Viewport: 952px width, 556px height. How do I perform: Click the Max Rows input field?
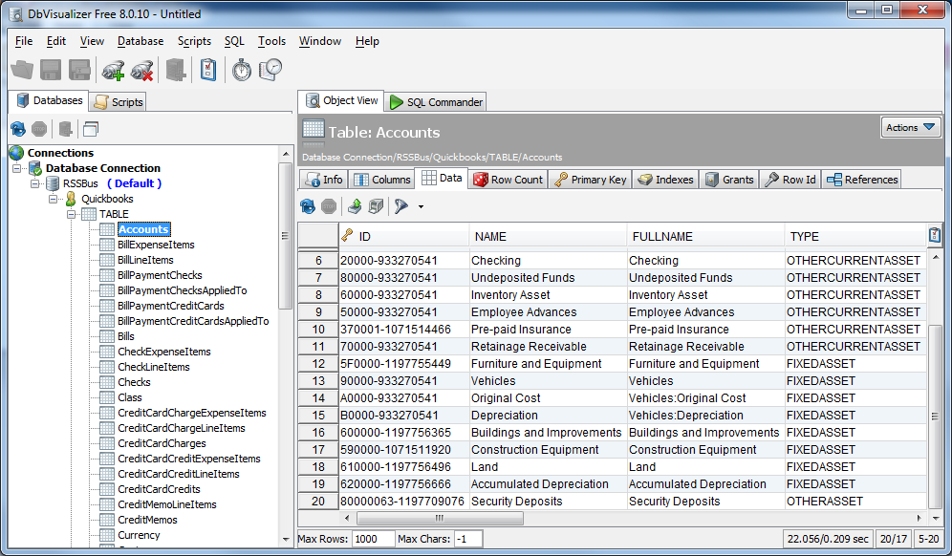tap(373, 539)
